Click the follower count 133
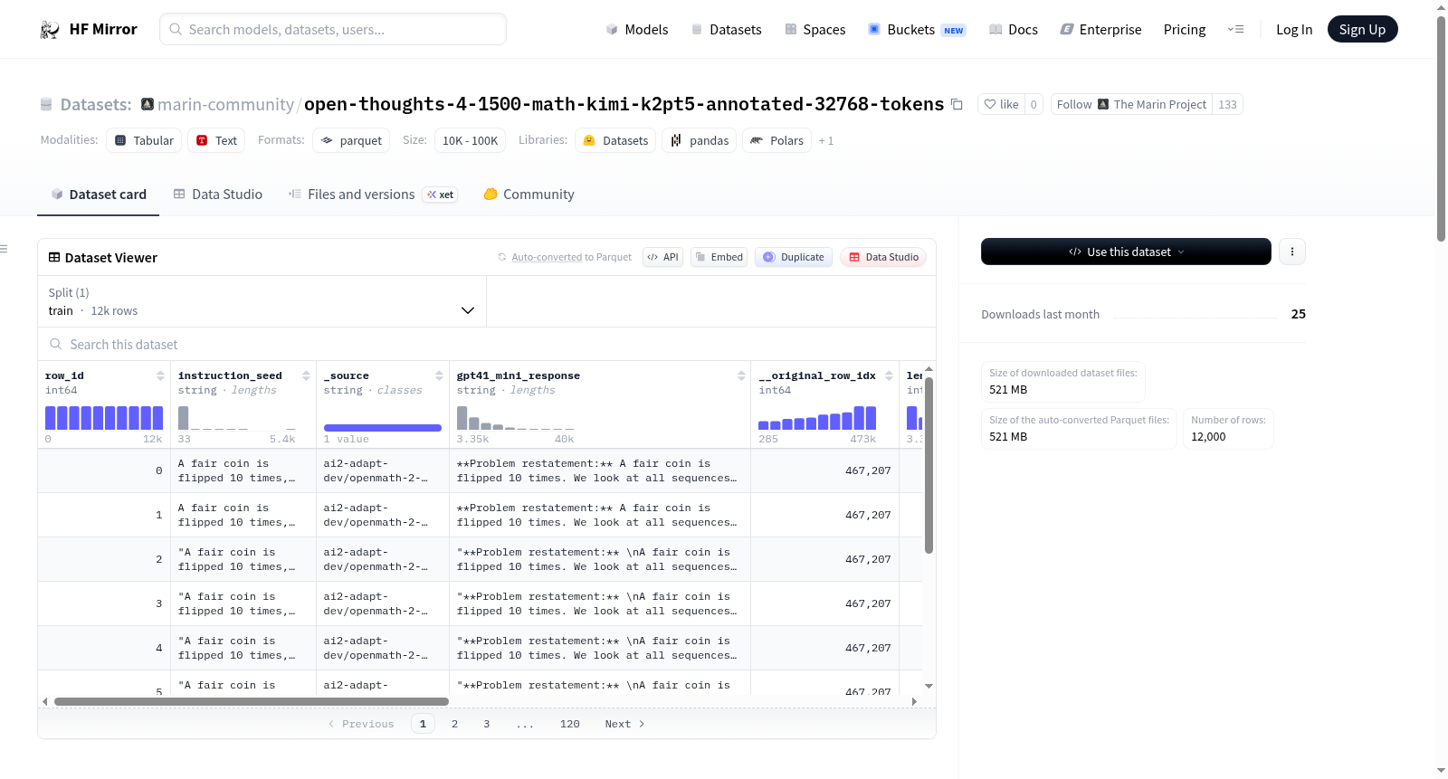 pyautogui.click(x=1227, y=105)
